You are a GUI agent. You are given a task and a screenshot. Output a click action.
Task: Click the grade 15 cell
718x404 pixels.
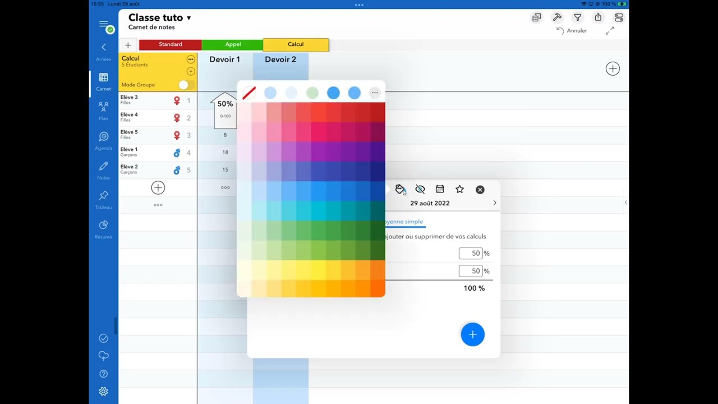(225, 170)
